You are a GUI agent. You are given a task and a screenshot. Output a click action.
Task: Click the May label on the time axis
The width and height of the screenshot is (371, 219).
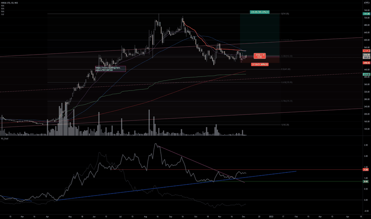[70, 217]
